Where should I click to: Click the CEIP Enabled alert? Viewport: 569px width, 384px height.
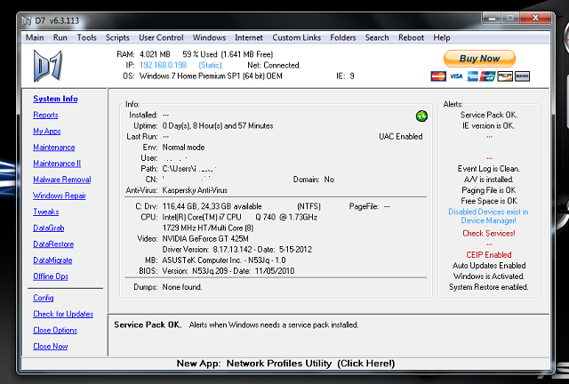coord(488,255)
